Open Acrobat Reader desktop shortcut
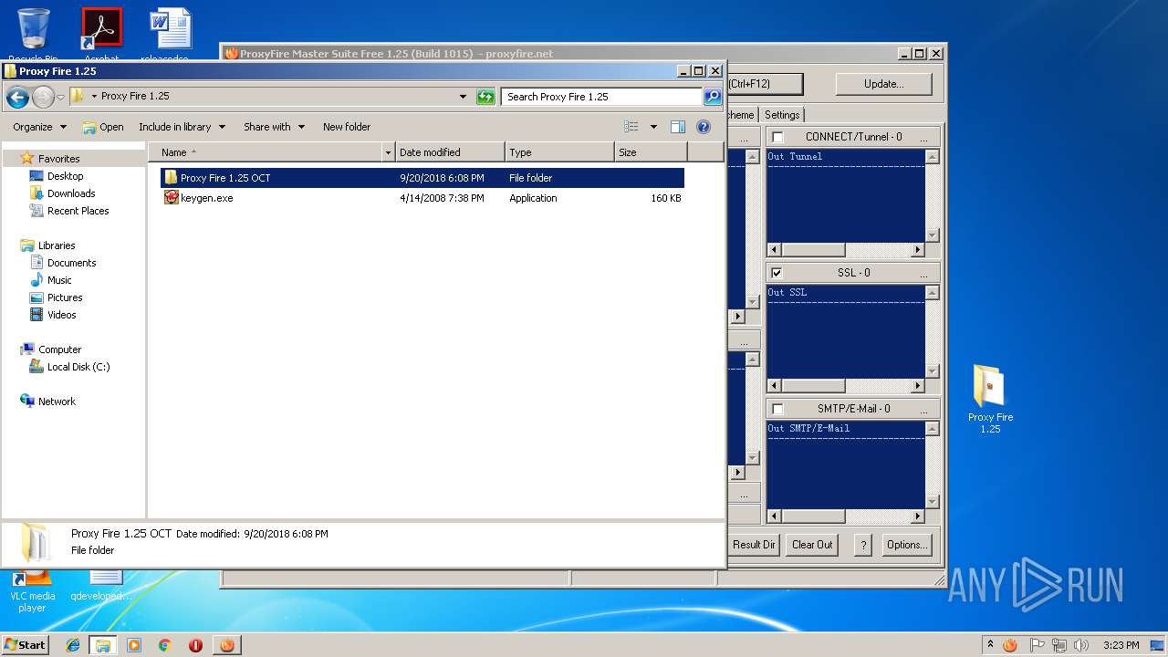The width and height of the screenshot is (1168, 657). tap(101, 34)
